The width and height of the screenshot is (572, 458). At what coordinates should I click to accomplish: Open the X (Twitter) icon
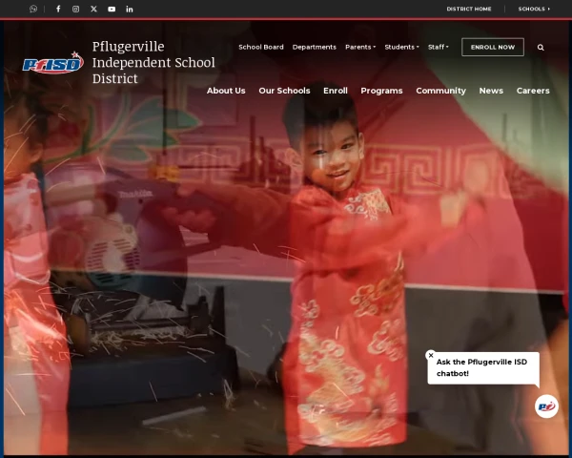pos(93,9)
